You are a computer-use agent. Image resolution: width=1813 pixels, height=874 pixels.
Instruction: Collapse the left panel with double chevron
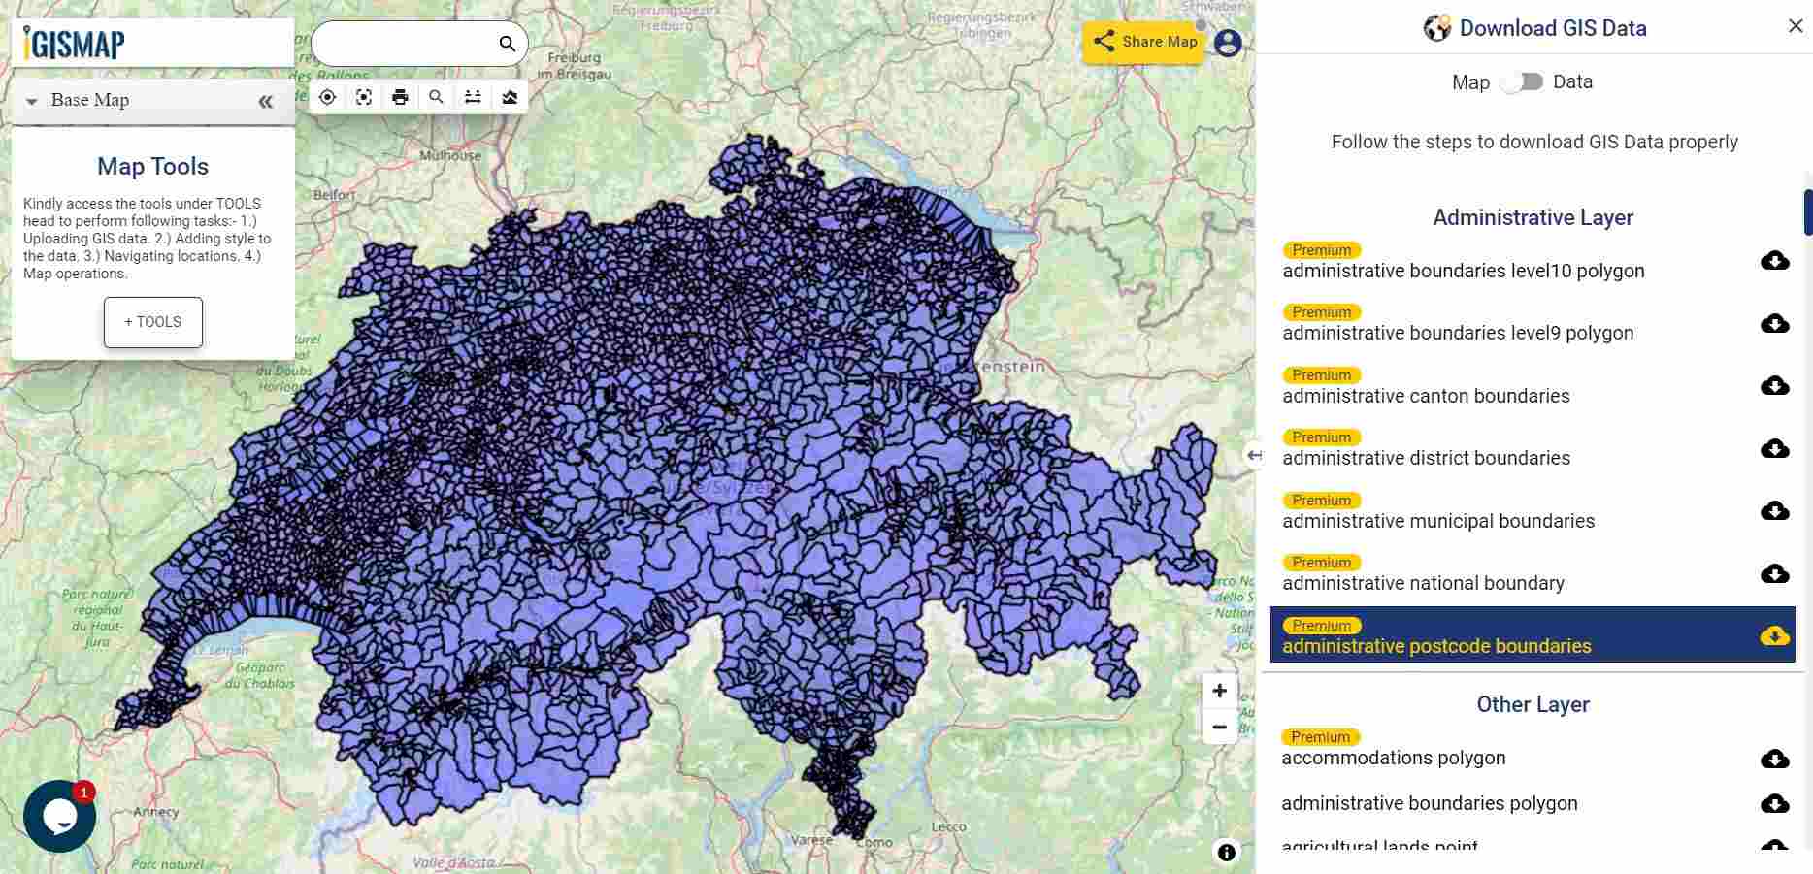(265, 101)
